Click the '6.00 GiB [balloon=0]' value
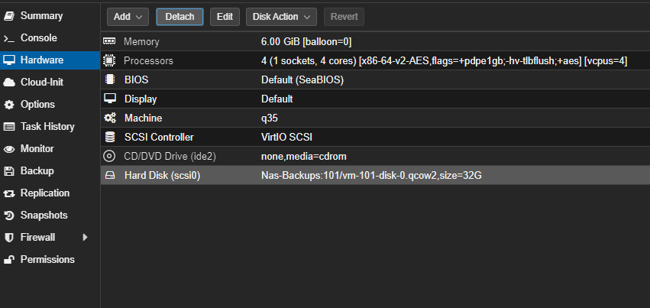Screen dimensions: 650x308 pyautogui.click(x=306, y=42)
